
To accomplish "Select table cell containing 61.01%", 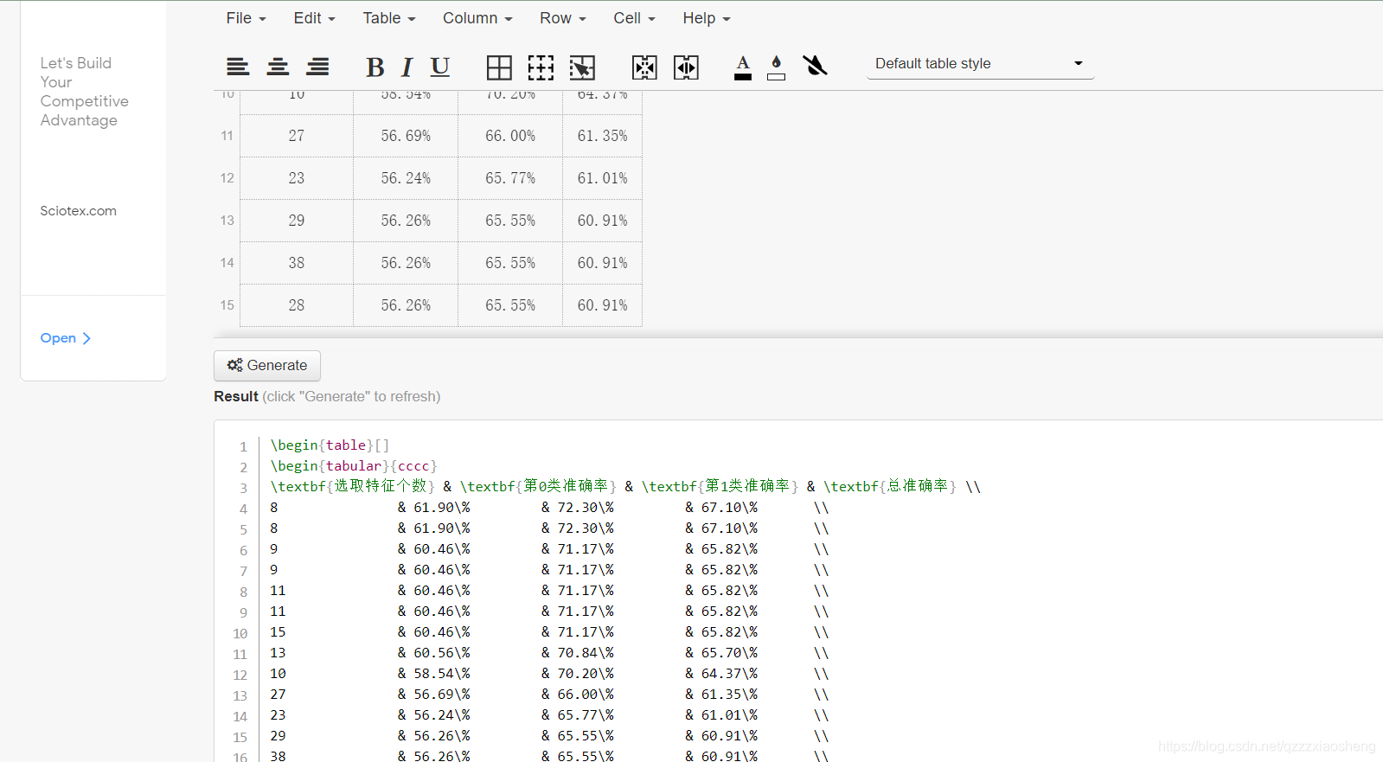I will [x=602, y=178].
